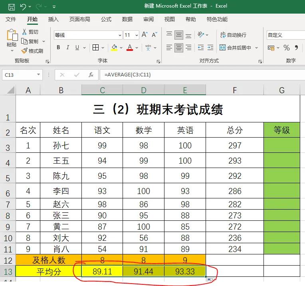
Task: Toggle Underline formatting
Action: tap(77, 47)
